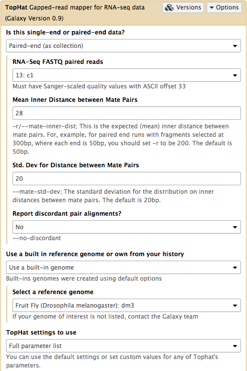
Task: Click the arrow on the discordant No selector
Action: [235, 227]
